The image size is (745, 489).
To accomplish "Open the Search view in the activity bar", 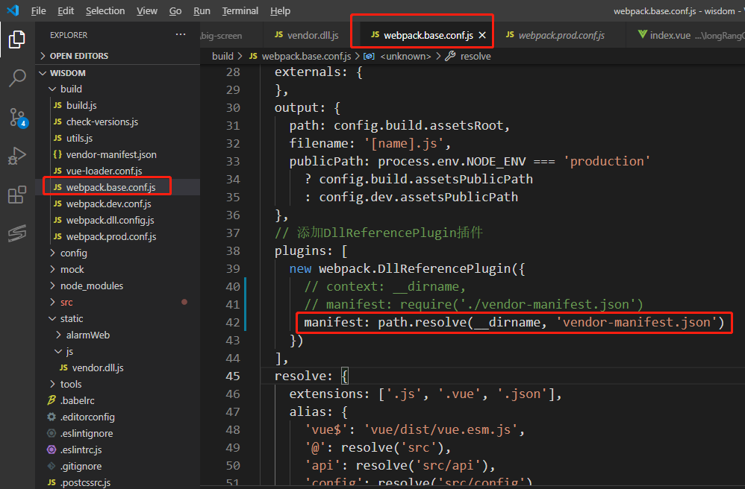I will [17, 78].
